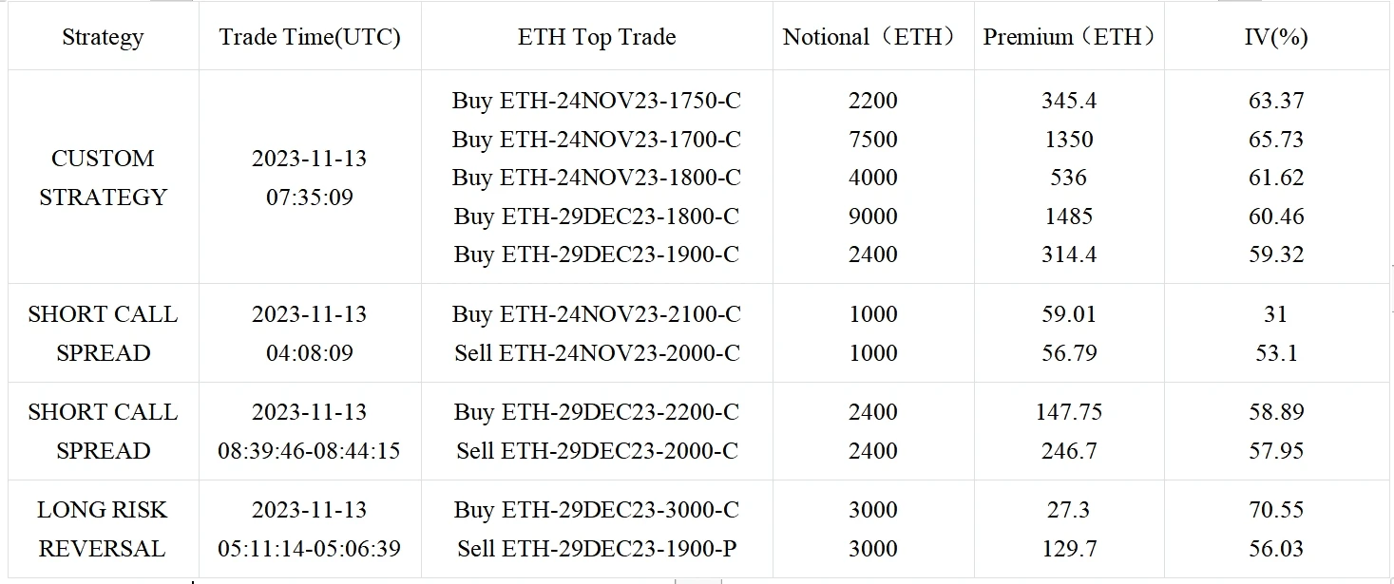This screenshot has height=584, width=1394.
Task: Select the Trade Time(UTC) header cell
Action: [x=310, y=37]
